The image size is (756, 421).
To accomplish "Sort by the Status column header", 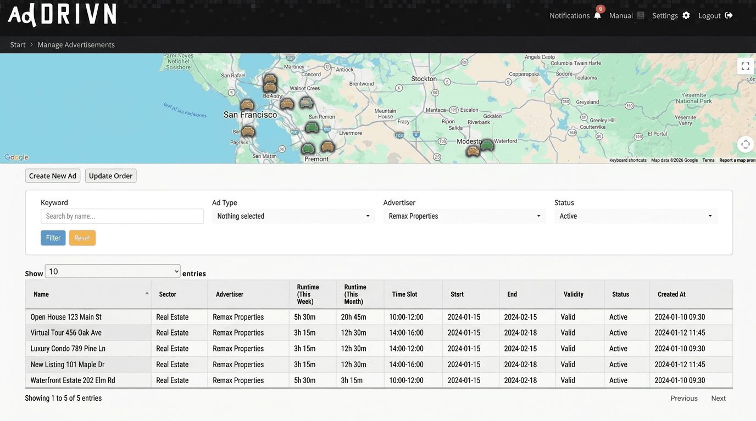I will pos(627,294).
